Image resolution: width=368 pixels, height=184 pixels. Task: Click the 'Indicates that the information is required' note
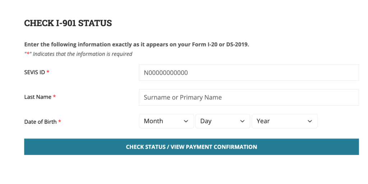pyautogui.click(x=83, y=54)
